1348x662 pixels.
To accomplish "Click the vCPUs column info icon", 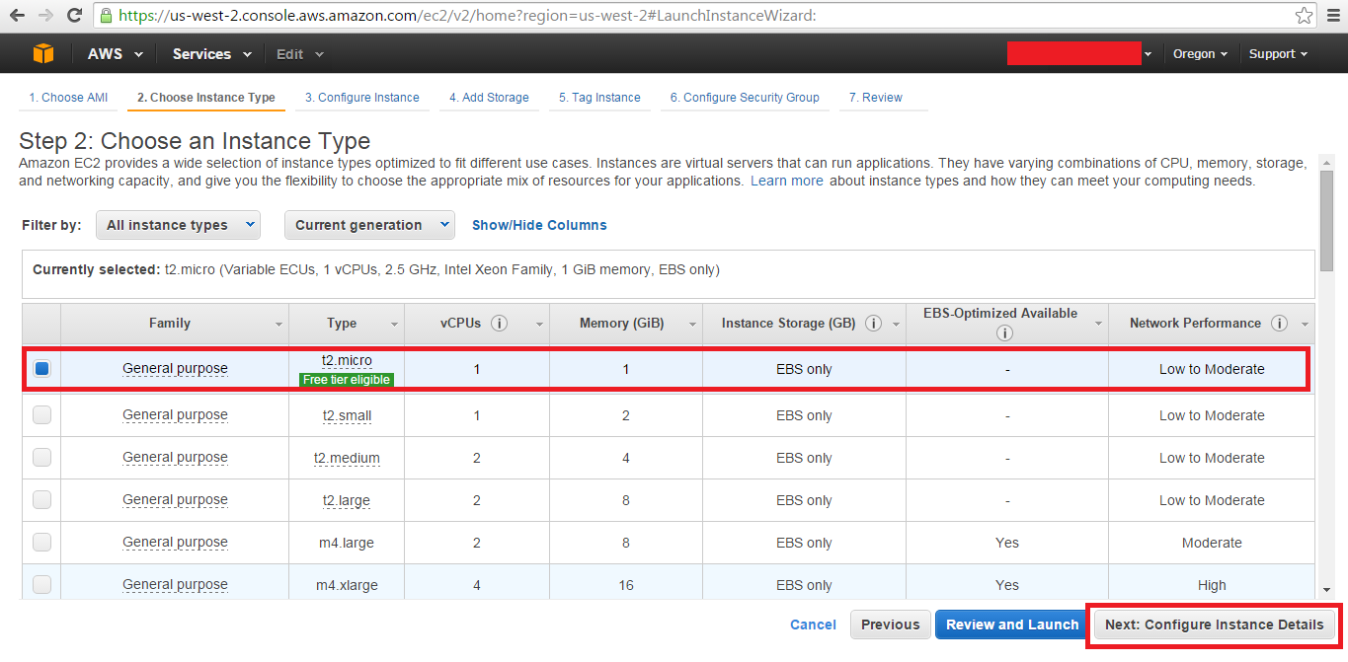I will tap(500, 324).
